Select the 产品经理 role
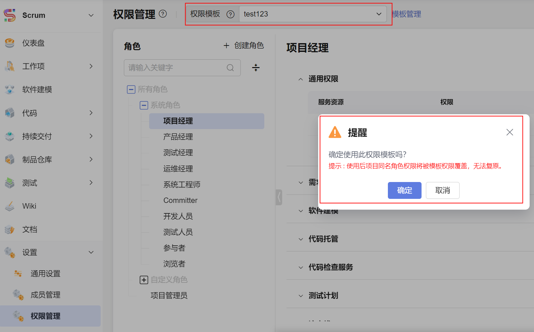The image size is (534, 332). pyautogui.click(x=178, y=137)
